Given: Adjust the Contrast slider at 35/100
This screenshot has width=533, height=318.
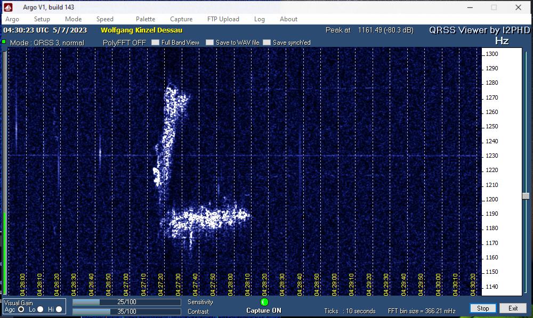Looking at the screenshot, I should (126, 311).
